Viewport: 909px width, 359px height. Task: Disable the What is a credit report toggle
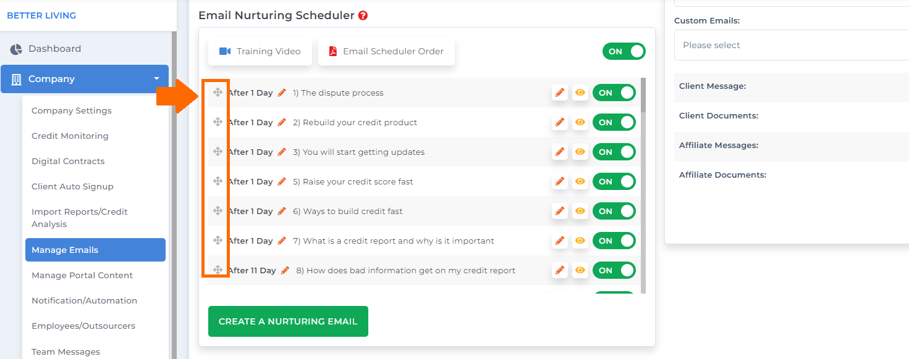pyautogui.click(x=614, y=241)
